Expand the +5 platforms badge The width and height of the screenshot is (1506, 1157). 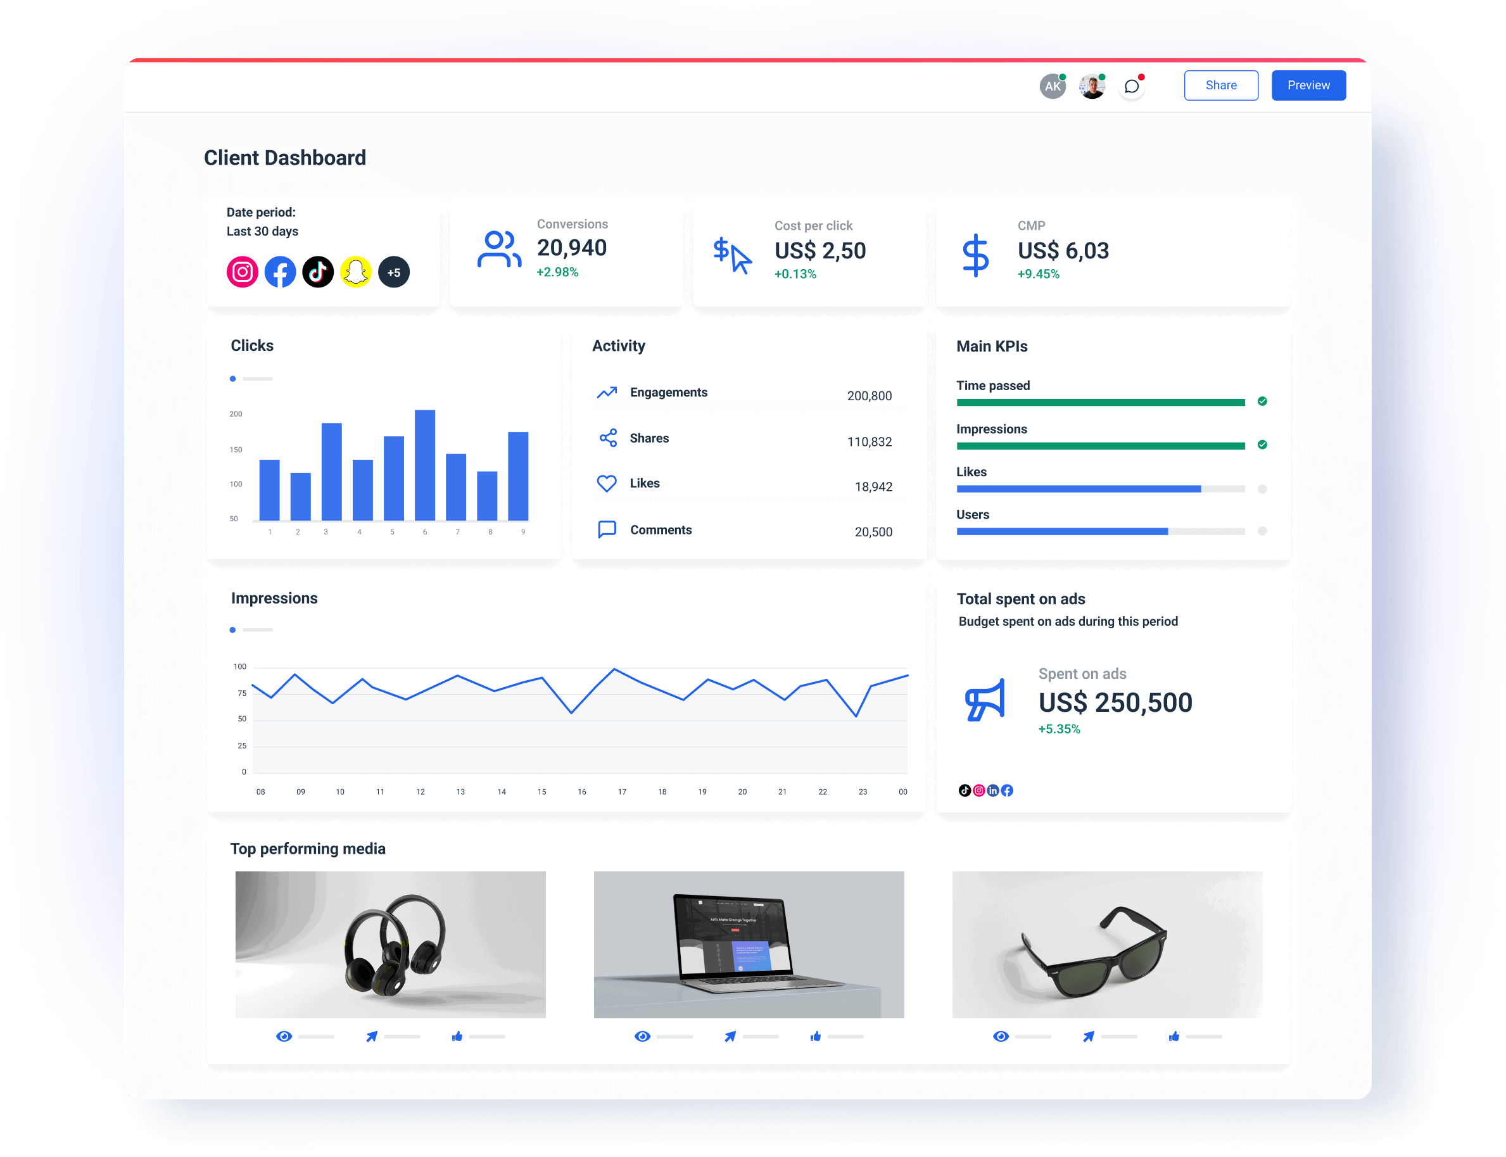pos(394,271)
